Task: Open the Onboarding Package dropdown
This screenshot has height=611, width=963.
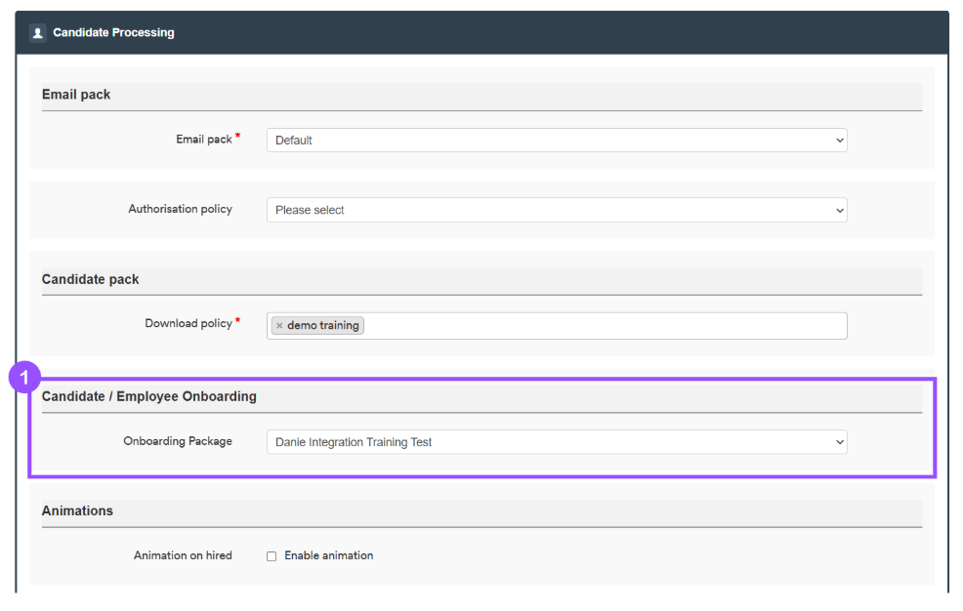Action: (557, 442)
